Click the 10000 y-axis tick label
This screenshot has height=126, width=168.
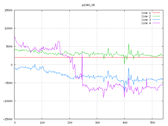8,28
